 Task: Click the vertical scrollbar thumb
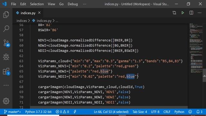(204, 75)
